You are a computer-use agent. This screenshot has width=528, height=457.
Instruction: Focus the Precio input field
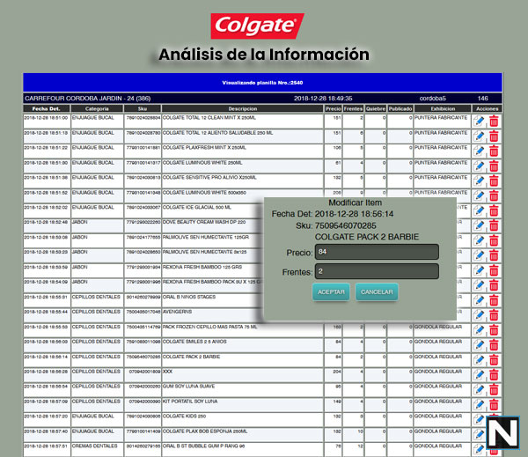[377, 252]
